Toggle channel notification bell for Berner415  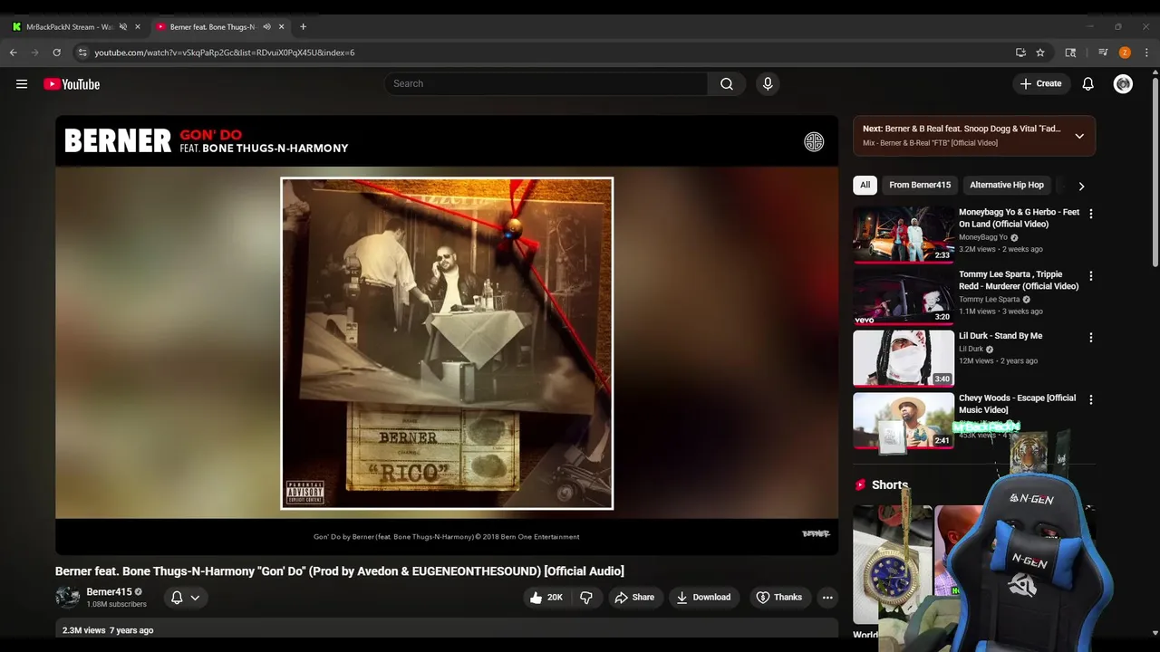tap(177, 598)
